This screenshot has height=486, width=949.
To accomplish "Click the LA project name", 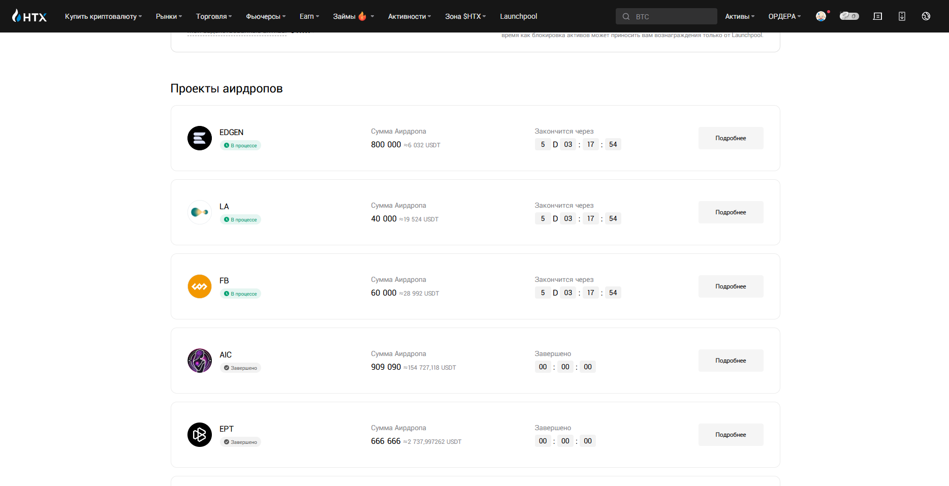I will click(224, 206).
